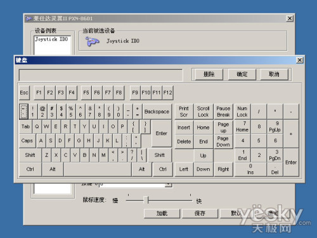
Task: Click the Home key in navigation block
Action: 204,128
